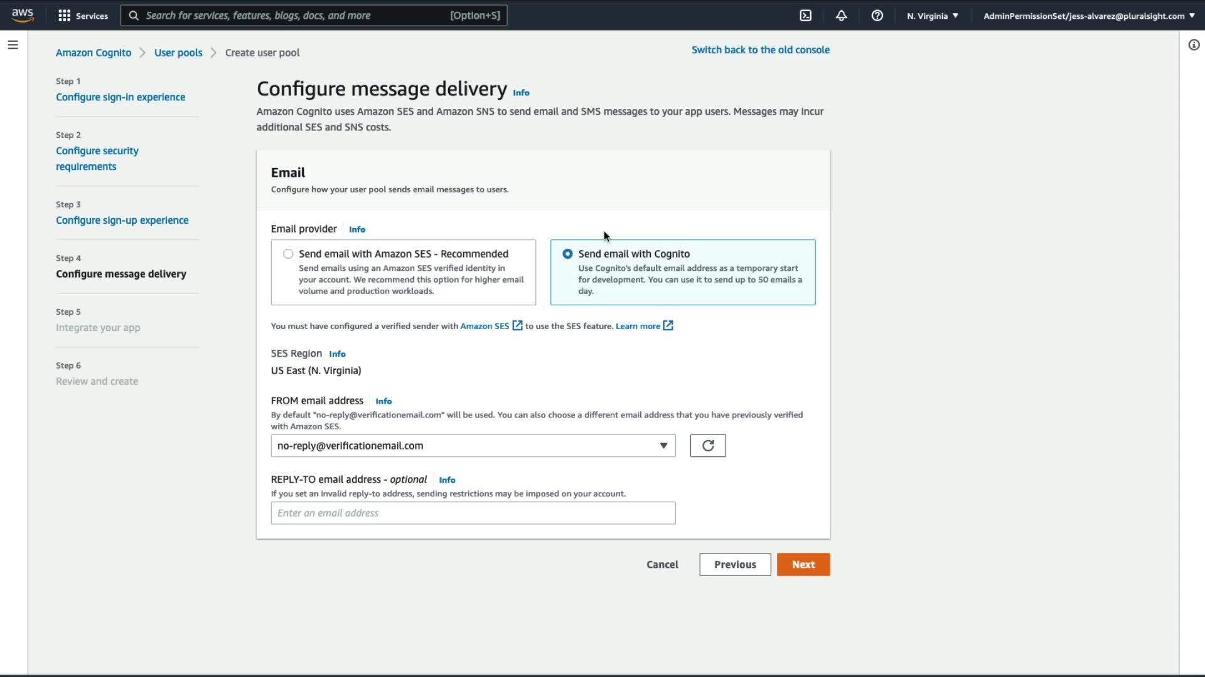Open the User pools breadcrumb link
This screenshot has height=677, width=1205.
(178, 53)
